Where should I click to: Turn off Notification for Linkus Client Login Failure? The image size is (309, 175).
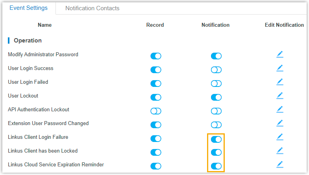pyautogui.click(x=216, y=139)
